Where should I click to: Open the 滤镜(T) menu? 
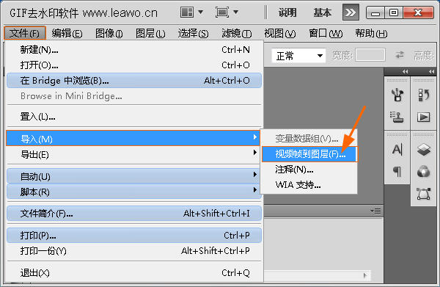(x=237, y=34)
